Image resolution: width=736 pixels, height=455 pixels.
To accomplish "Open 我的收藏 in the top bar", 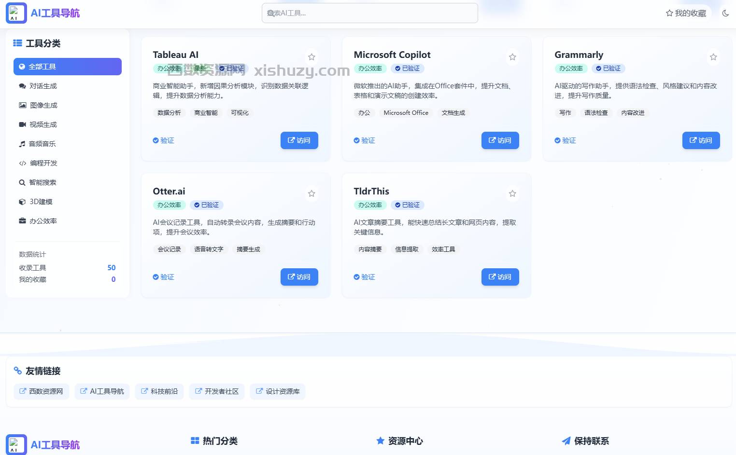I will point(686,13).
